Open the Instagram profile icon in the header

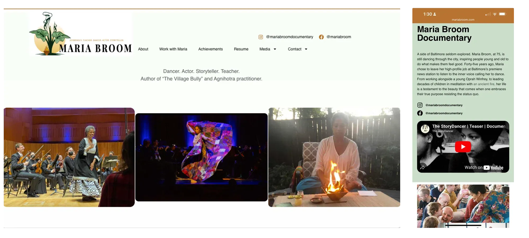coord(261,37)
